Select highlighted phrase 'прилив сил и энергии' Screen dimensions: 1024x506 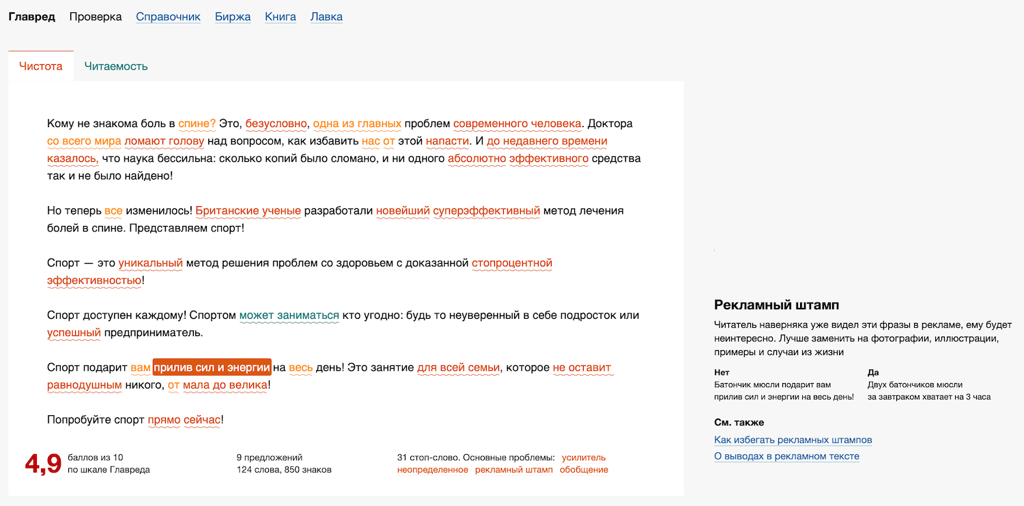212,367
